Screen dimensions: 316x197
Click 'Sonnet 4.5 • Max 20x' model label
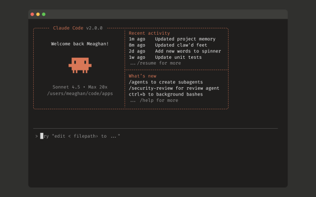tap(80, 87)
